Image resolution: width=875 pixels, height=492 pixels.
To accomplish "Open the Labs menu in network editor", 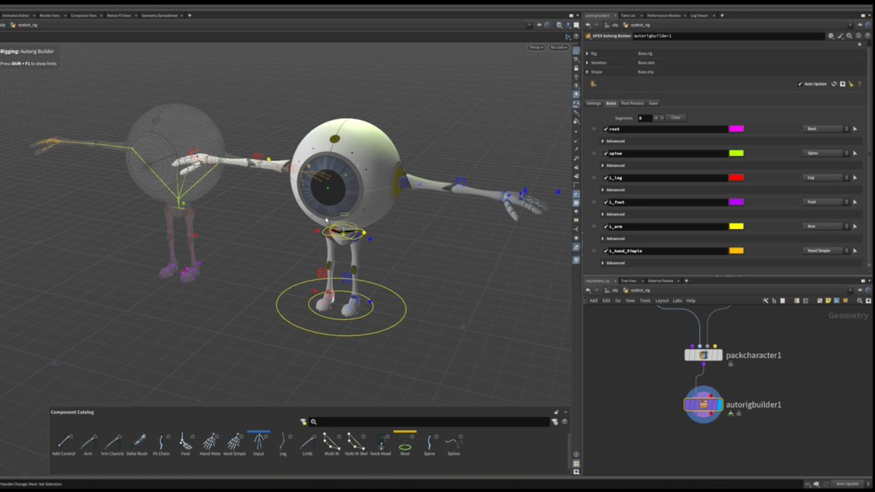I will click(x=677, y=300).
